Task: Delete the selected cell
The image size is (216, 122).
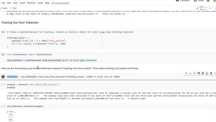Action: [x=211, y=73]
